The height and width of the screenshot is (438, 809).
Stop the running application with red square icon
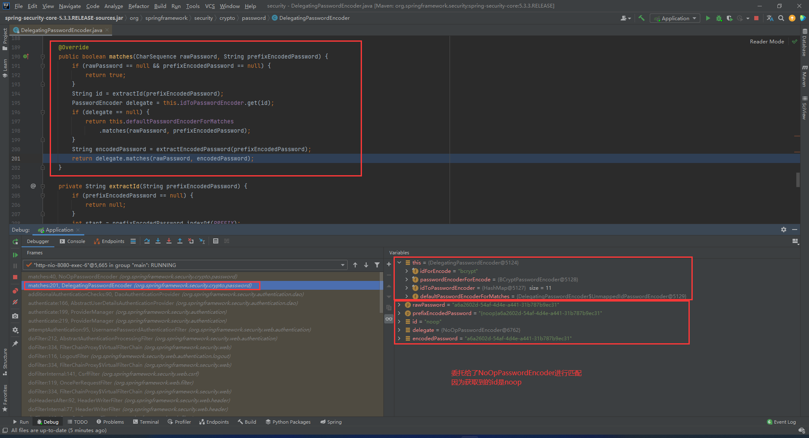click(x=756, y=18)
